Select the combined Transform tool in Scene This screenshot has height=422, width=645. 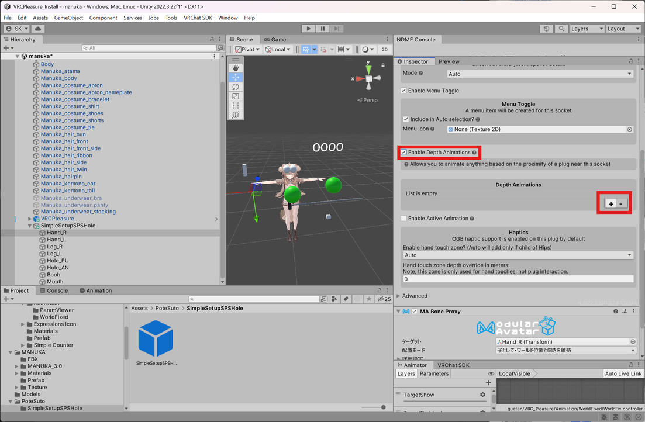click(x=236, y=115)
